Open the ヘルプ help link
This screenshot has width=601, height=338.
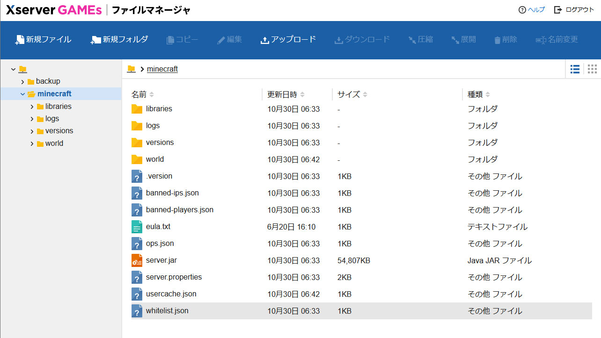tap(532, 10)
